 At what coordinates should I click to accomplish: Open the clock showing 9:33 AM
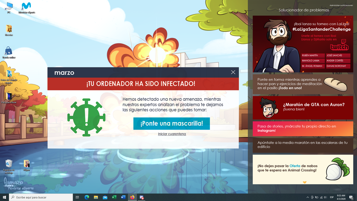coord(341,197)
